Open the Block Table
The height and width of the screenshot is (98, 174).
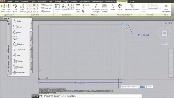click(78, 8)
